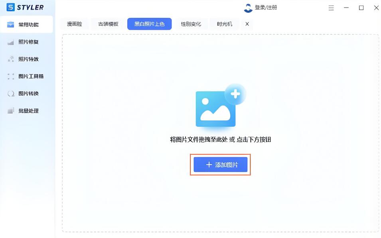This screenshot has width=381, height=238.
Task: Switch to the 古装模板 tab
Action: click(x=108, y=24)
